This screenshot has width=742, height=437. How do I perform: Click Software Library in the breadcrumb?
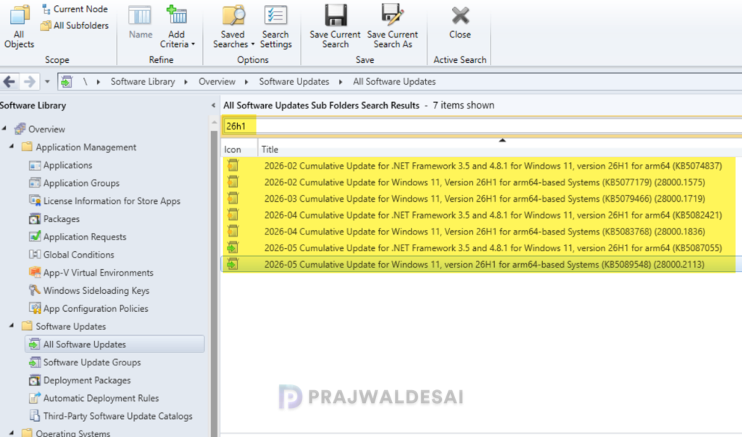[x=143, y=82]
